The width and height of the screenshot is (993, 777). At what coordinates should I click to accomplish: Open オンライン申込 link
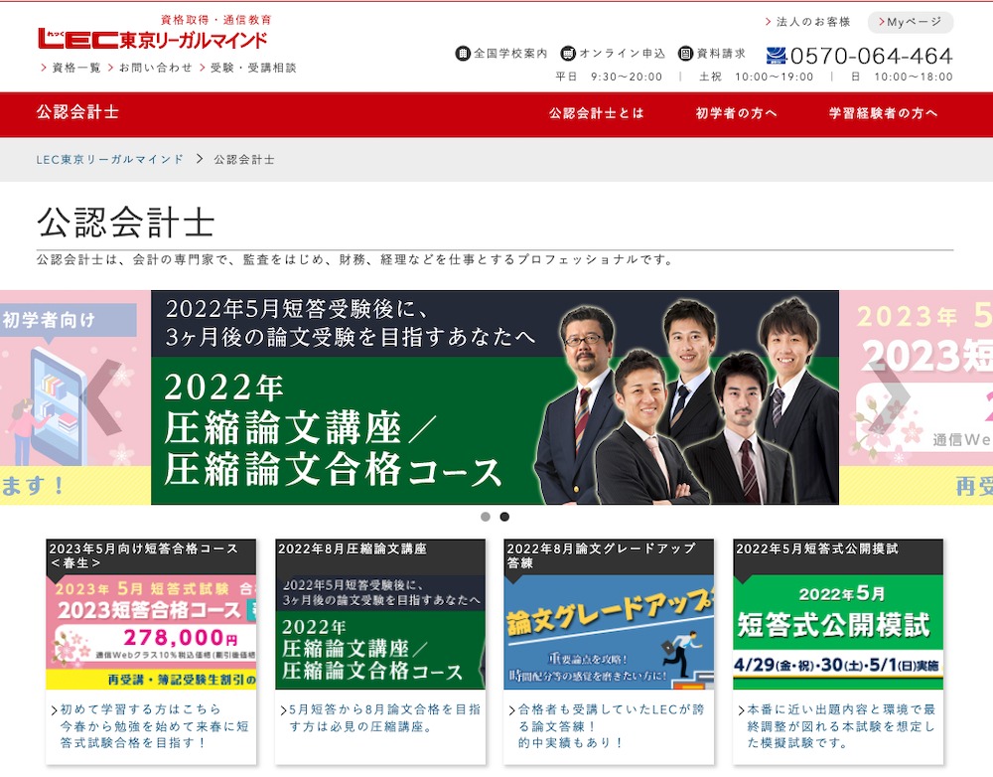[622, 54]
